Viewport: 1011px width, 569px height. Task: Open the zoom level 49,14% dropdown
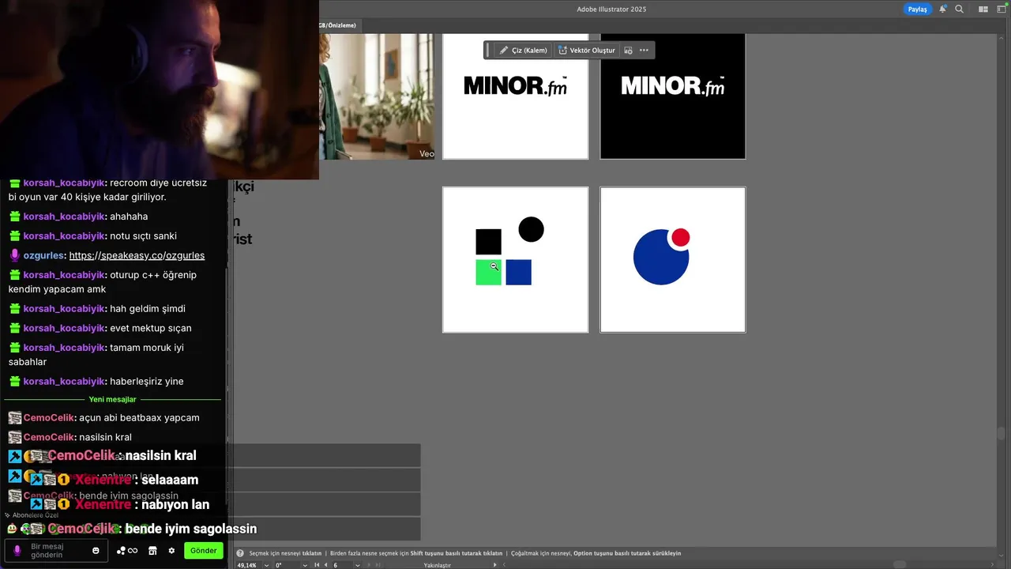coord(267,565)
